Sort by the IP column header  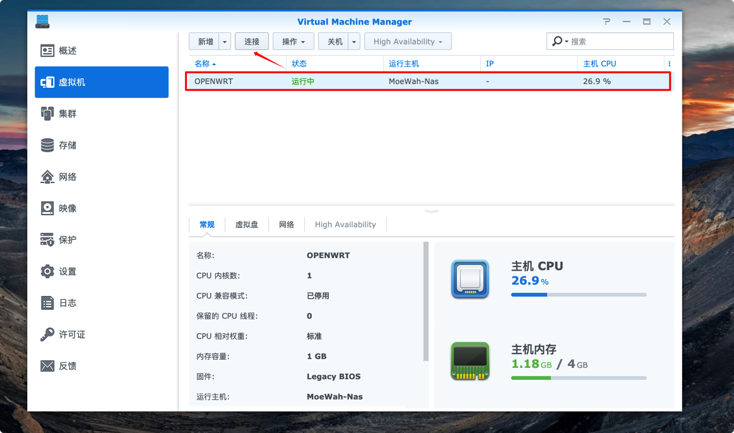coord(529,64)
